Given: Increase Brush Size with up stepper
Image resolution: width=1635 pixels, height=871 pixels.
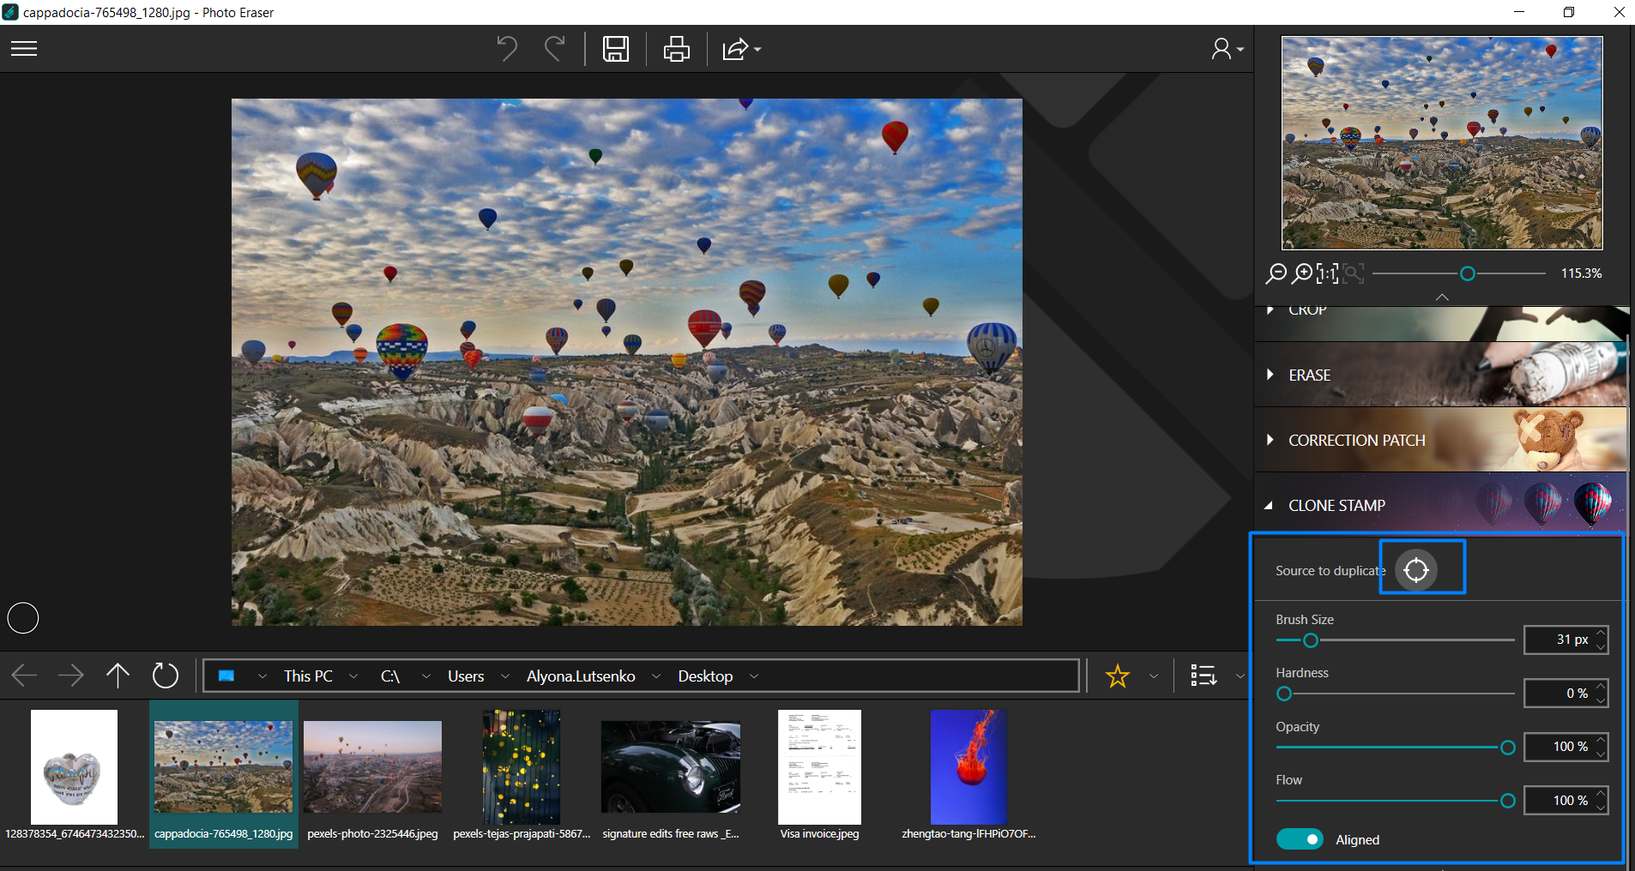Looking at the screenshot, I should [x=1601, y=633].
